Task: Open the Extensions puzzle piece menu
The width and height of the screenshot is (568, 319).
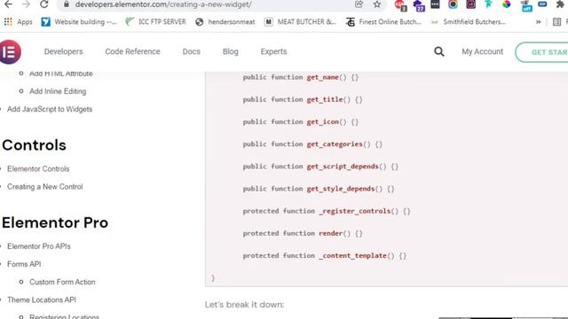Action: (560, 4)
